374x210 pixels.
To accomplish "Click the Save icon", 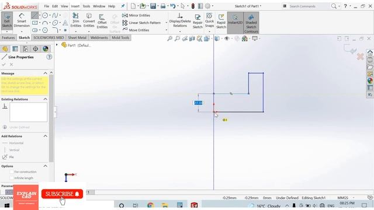I will click(153, 6).
